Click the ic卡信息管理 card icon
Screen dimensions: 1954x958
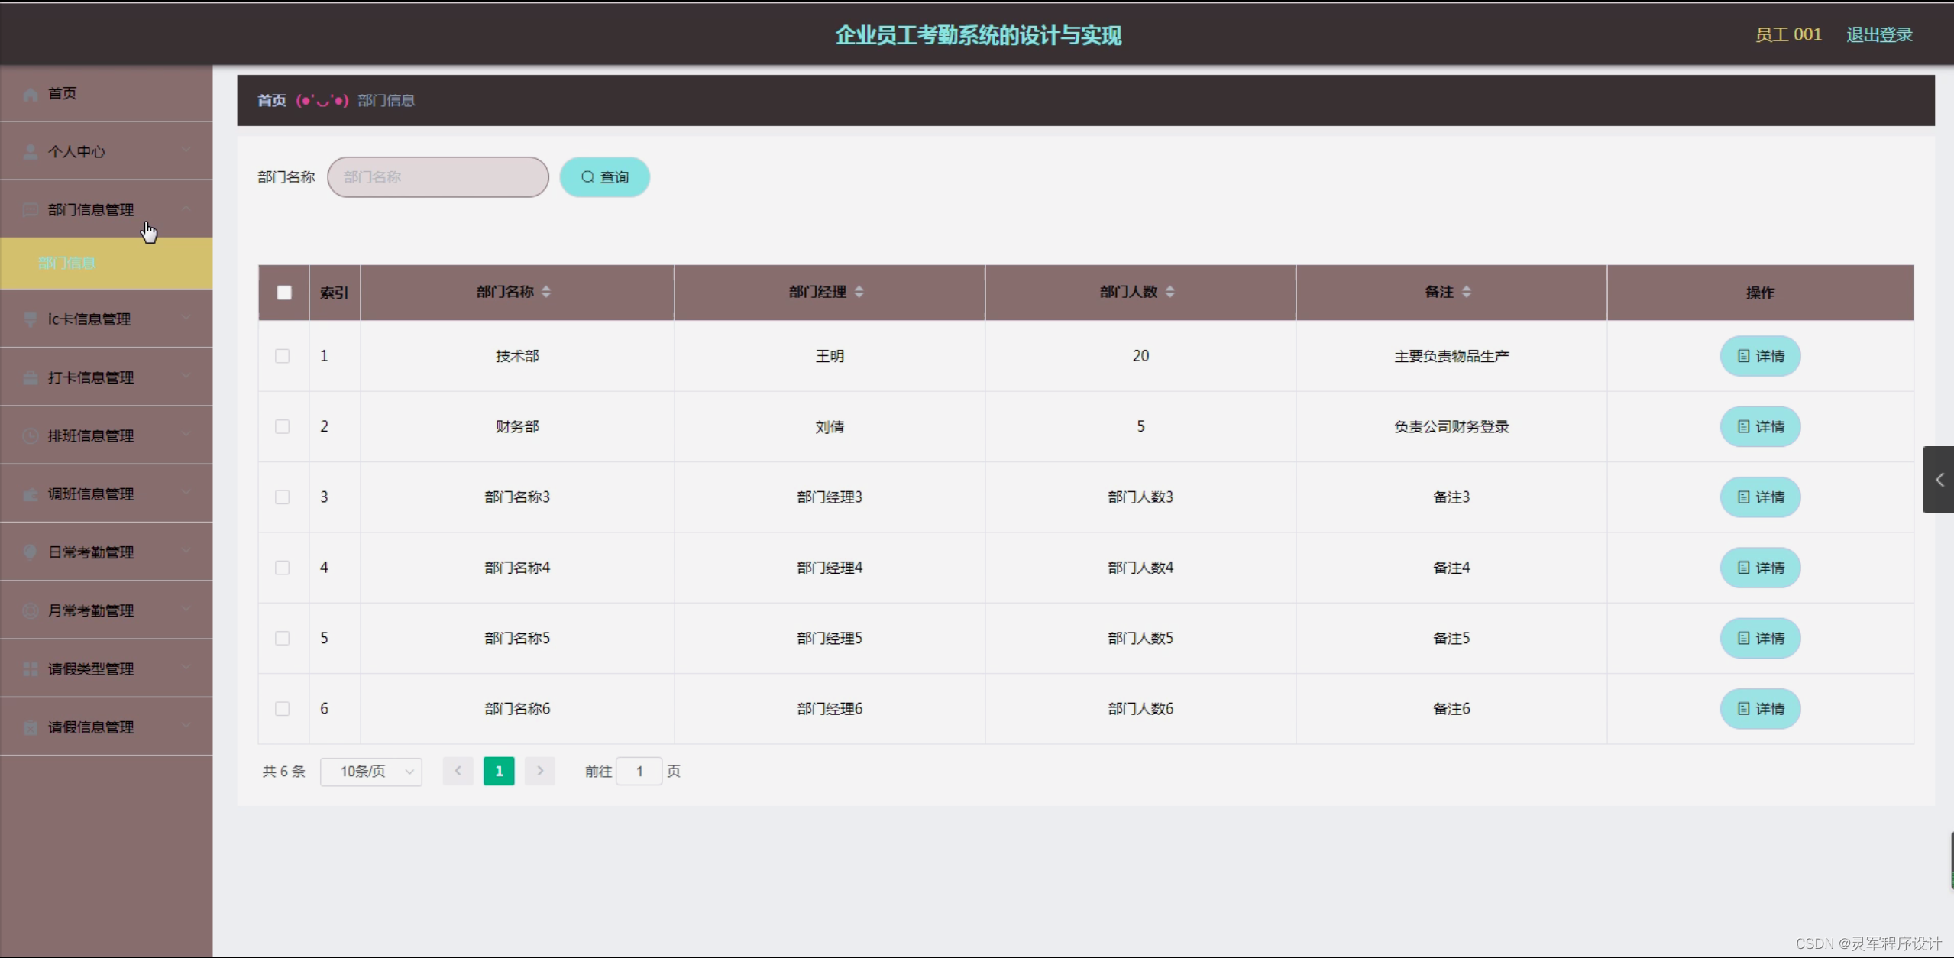pyautogui.click(x=31, y=319)
